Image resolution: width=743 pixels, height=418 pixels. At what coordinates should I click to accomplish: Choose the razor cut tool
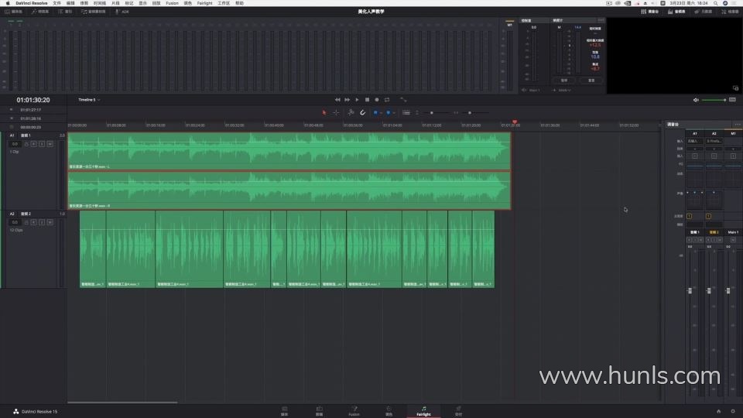pyautogui.click(x=350, y=112)
